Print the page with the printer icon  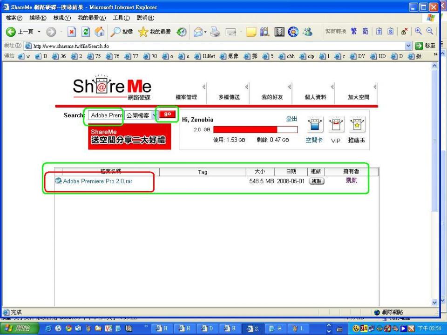pos(215,32)
